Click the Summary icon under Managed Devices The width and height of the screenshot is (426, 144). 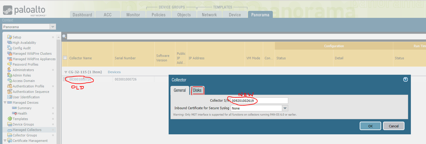pos(15,108)
